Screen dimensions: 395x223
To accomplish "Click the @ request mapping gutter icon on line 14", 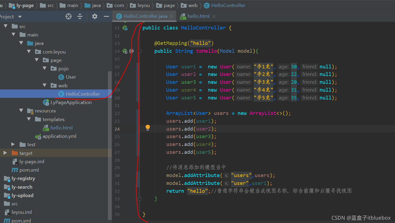I will click(x=131, y=51).
